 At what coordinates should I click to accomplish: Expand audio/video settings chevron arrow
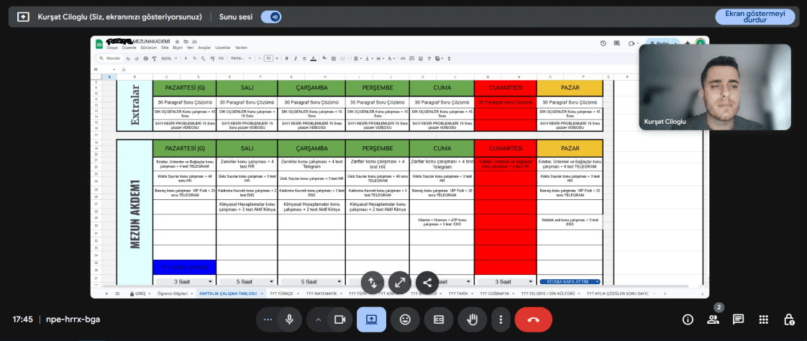(318, 319)
